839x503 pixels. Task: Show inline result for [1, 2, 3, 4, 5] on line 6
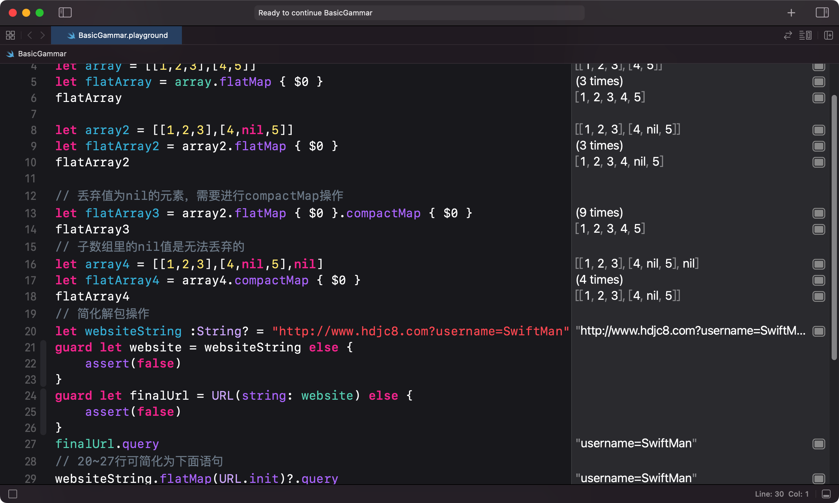click(x=819, y=98)
